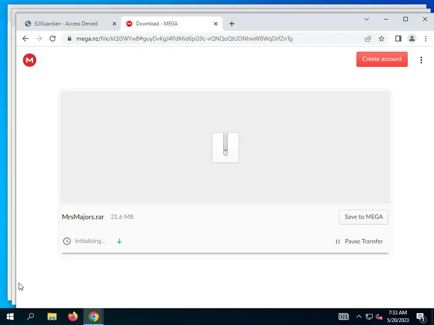
Task: Switch to the E2Guardian Access Denied tab
Action: tap(66, 24)
